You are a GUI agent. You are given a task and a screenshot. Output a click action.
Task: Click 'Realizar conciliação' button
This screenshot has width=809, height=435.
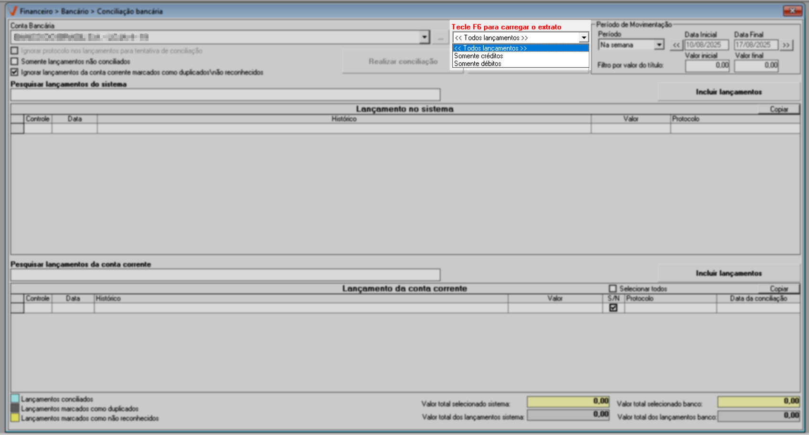(x=403, y=62)
